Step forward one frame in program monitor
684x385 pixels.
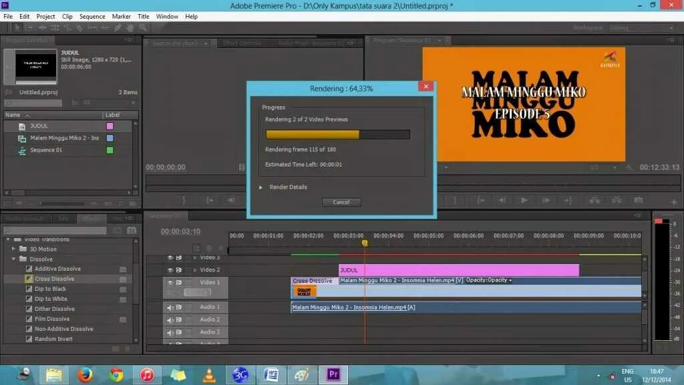[x=546, y=201]
